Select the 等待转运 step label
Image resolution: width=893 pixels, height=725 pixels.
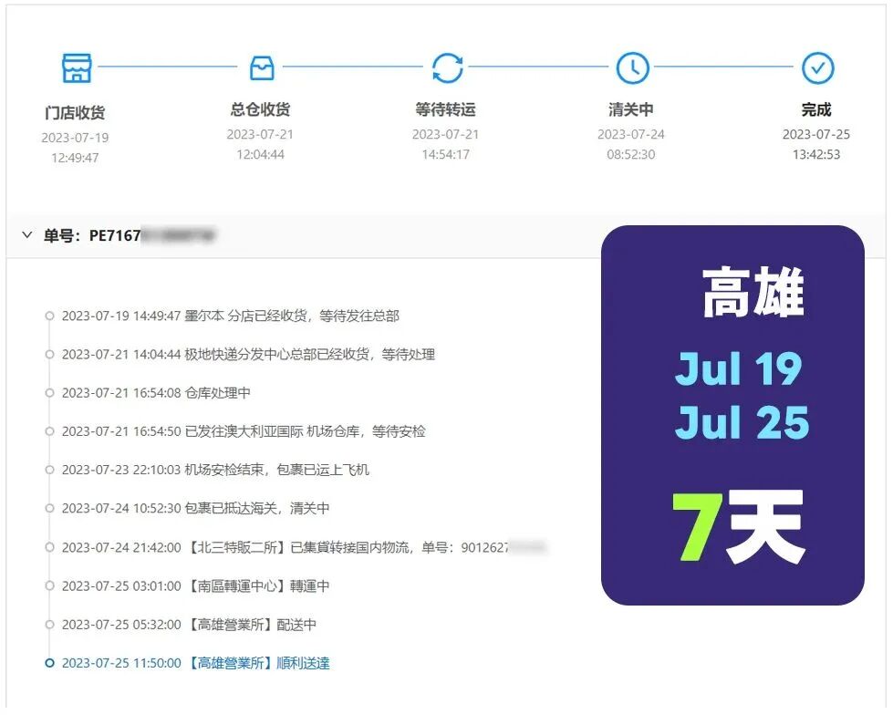(x=445, y=109)
